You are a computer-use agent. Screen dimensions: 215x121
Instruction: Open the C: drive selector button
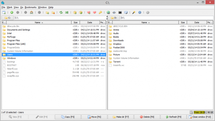7,18
